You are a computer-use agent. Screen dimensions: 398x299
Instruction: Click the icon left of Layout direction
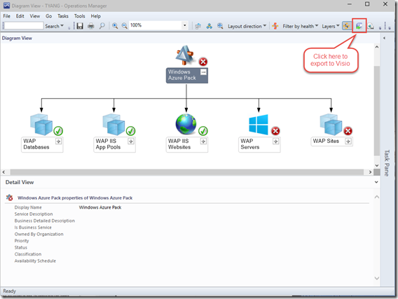pos(220,26)
